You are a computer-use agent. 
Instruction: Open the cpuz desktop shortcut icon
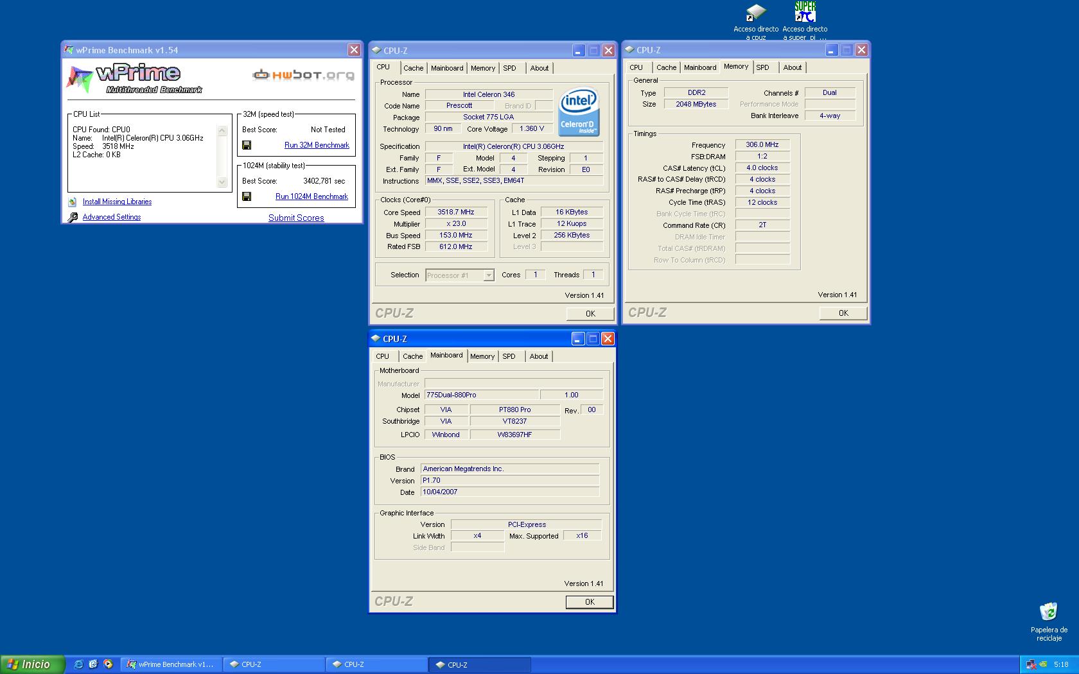tap(756, 12)
